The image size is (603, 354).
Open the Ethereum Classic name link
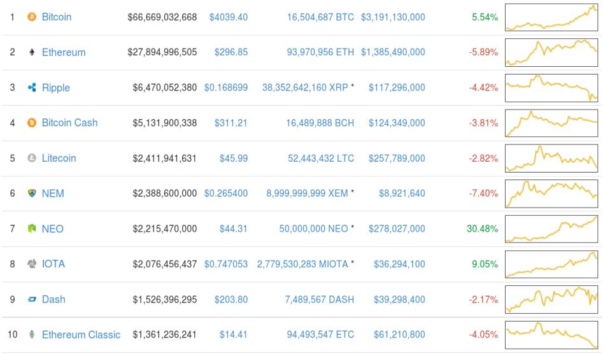[81, 334]
